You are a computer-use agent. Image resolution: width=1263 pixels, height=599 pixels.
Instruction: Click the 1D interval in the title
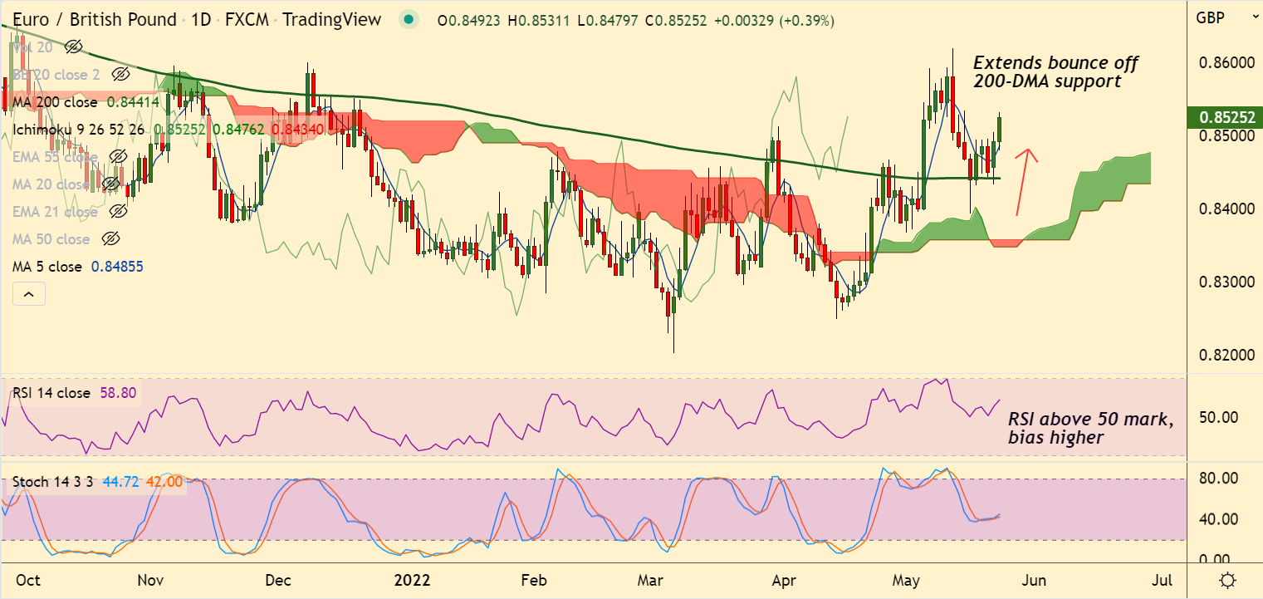pos(201,19)
